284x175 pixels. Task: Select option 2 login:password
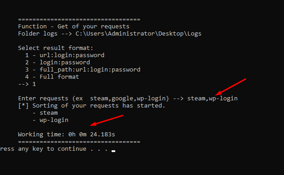[x=58, y=63]
